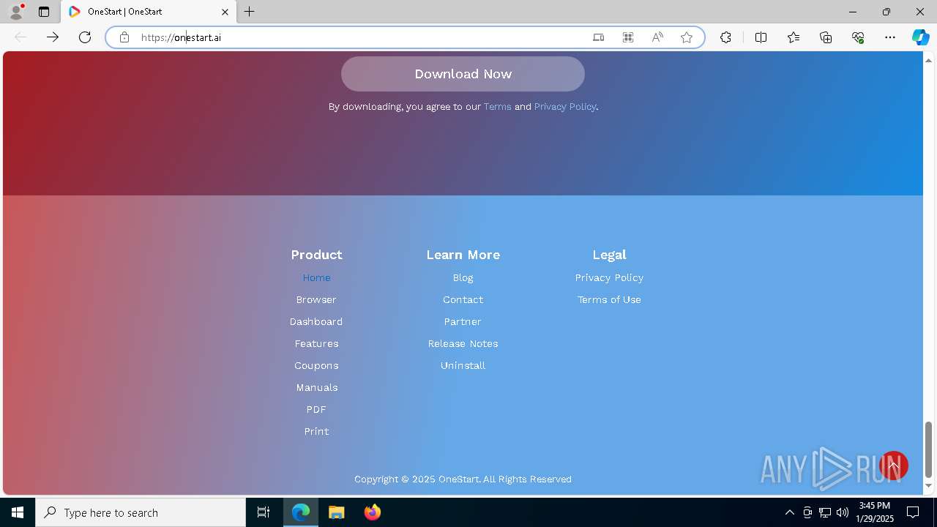Click the Download Now button
The height and width of the screenshot is (527, 937).
tap(463, 74)
